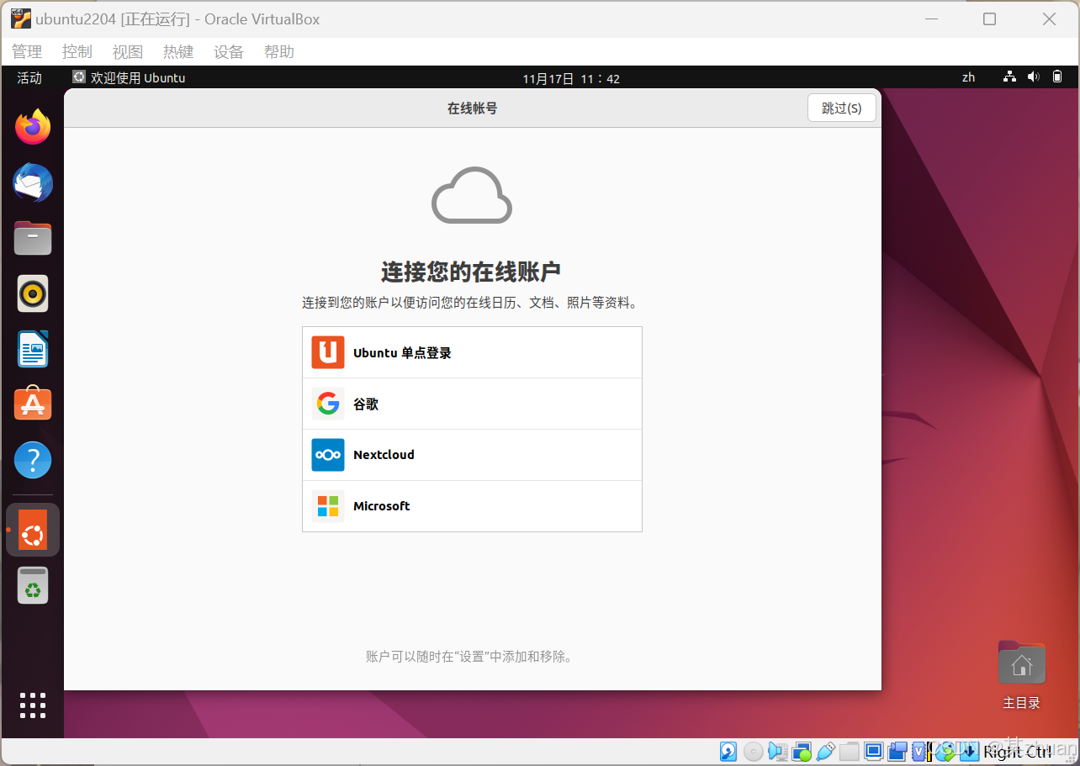Click the VirtualBox USB status icon
Viewport: 1080px width, 766px height.
click(825, 751)
